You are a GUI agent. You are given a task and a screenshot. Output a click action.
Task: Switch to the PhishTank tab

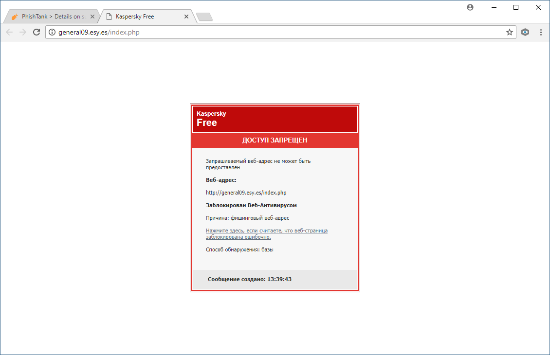coord(49,16)
